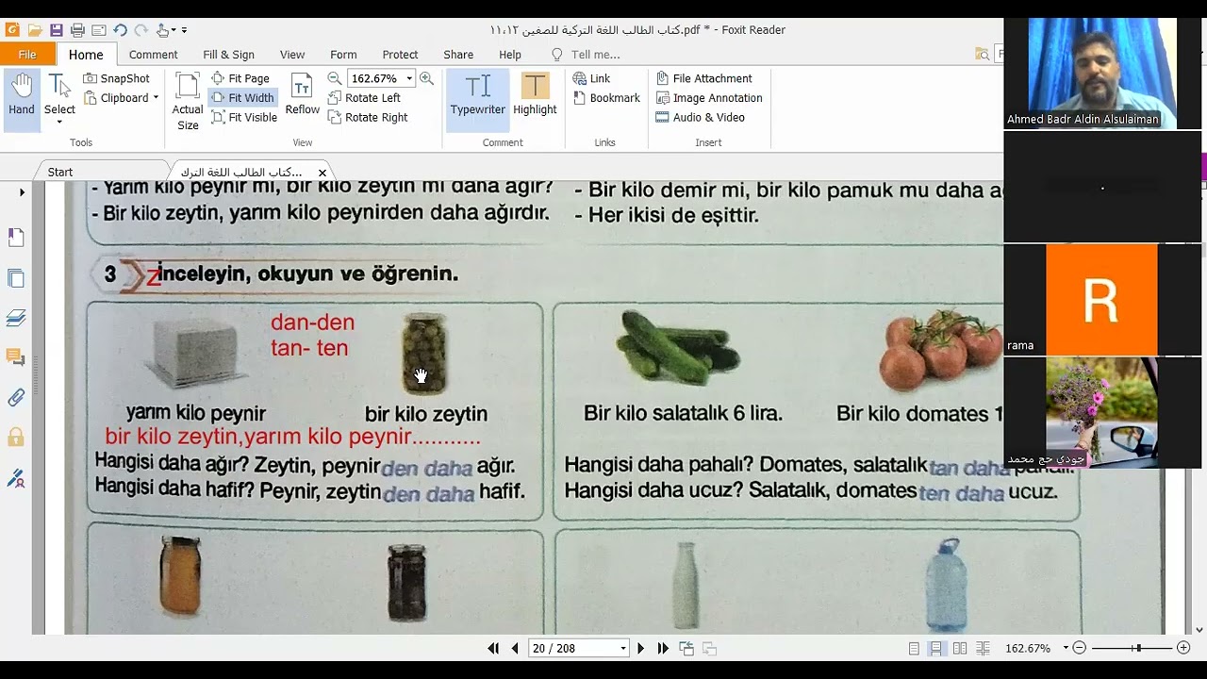Image resolution: width=1207 pixels, height=679 pixels.
Task: Expand the Clipboard dropdown
Action: [156, 98]
